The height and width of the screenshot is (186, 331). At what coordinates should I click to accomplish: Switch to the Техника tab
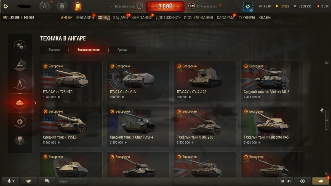[x=54, y=50]
